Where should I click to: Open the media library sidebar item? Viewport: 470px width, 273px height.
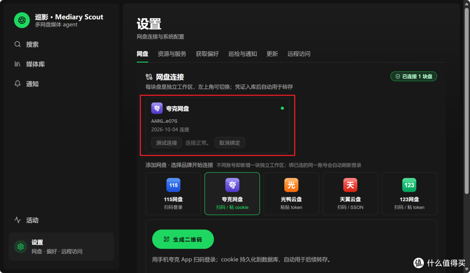30,64
